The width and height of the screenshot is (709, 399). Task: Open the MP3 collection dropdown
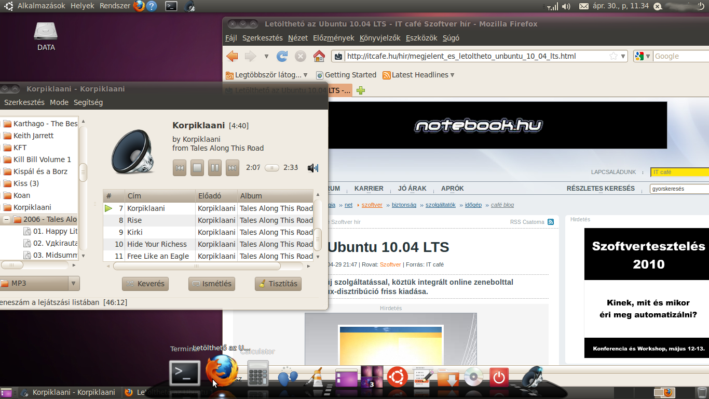pos(74,283)
